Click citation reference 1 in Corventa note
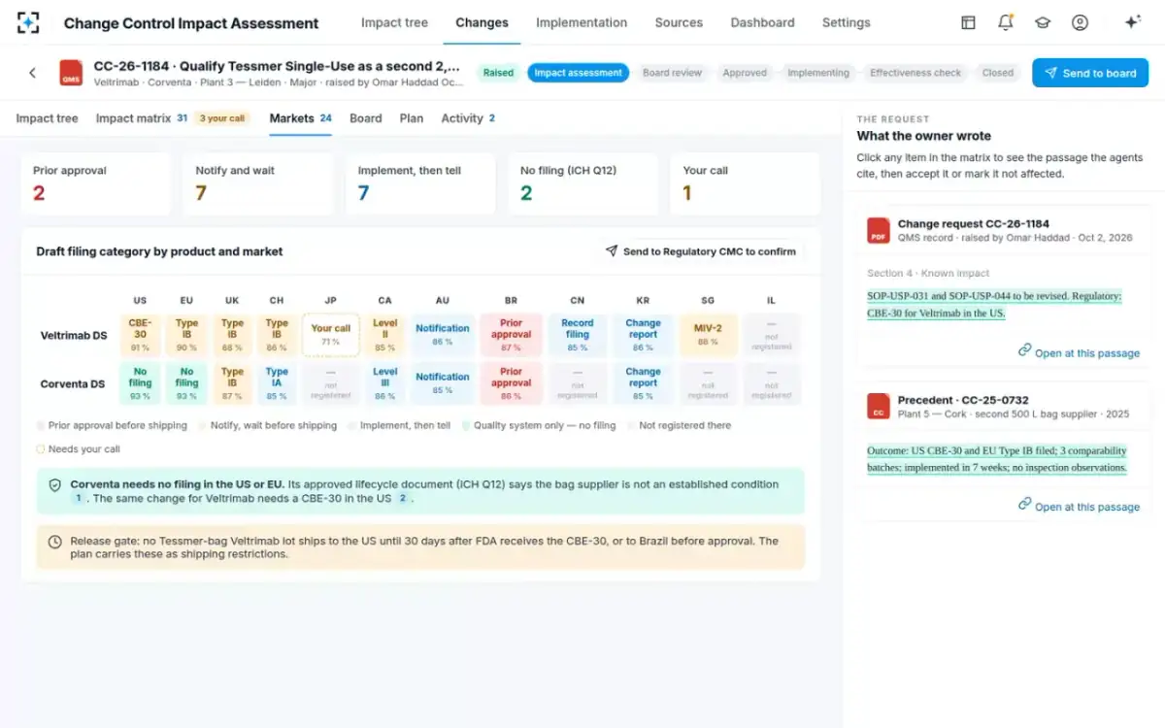The height and width of the screenshot is (728, 1165). [x=79, y=498]
